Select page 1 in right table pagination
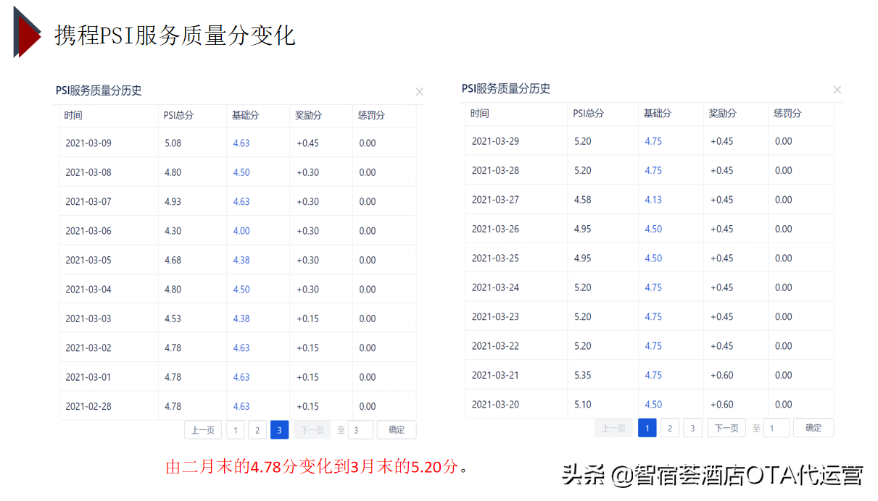878x501 pixels. pyautogui.click(x=647, y=428)
